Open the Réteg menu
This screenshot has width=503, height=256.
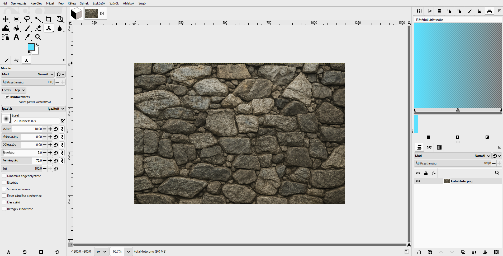point(72,3)
